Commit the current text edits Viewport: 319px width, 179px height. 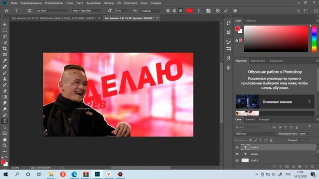point(226,11)
